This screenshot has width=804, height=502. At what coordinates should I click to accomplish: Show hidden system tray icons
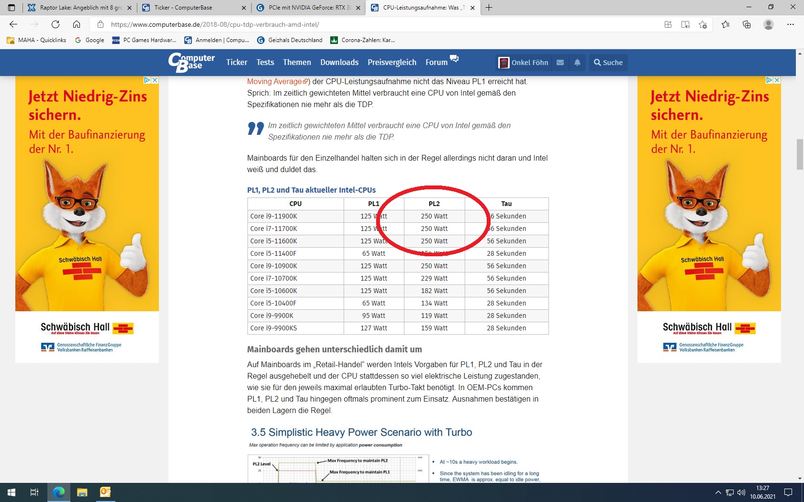pyautogui.click(x=718, y=492)
